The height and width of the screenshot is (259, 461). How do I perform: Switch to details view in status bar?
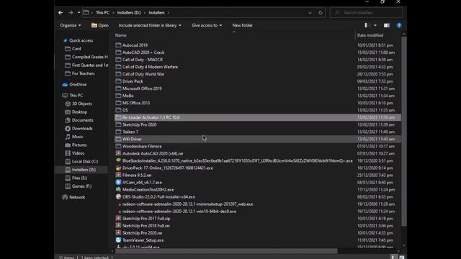[x=393, y=257]
